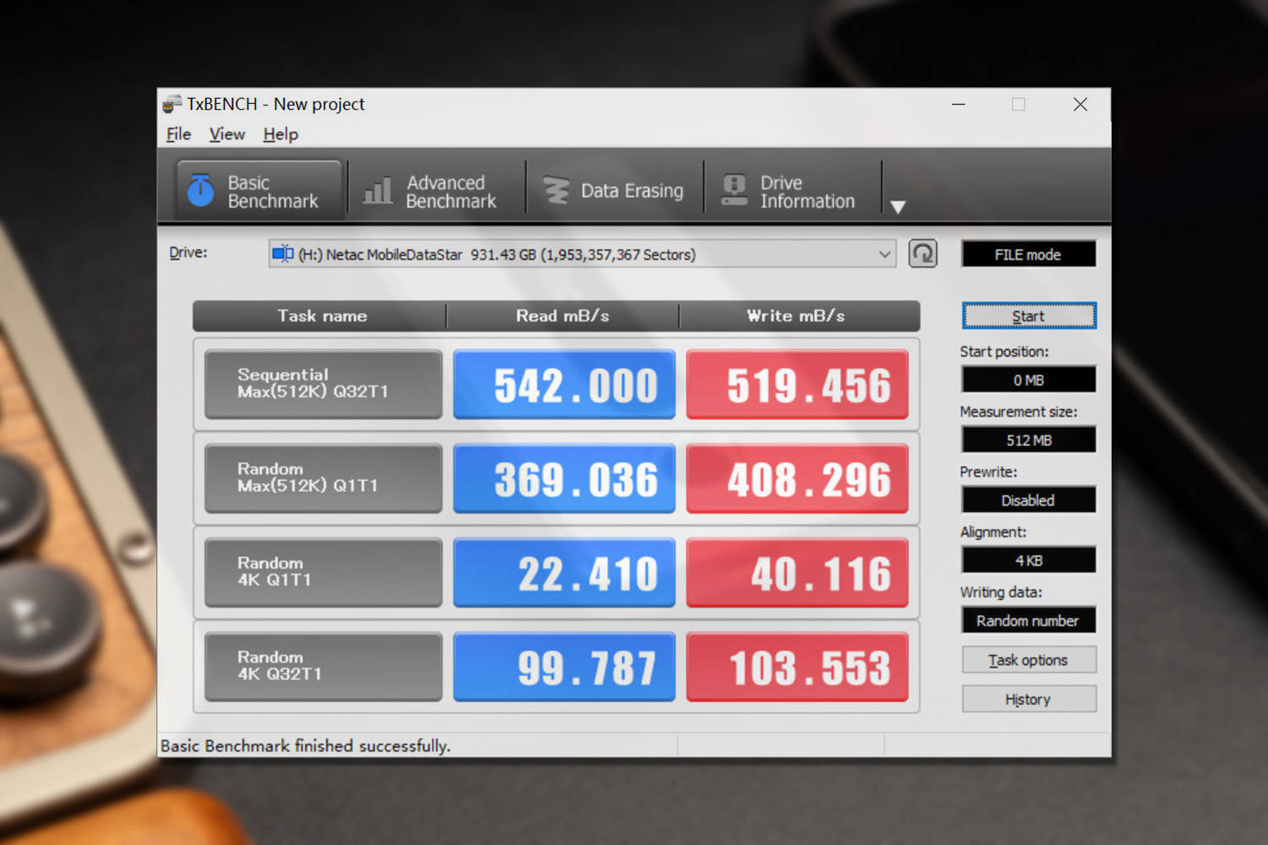The image size is (1268, 845).
Task: Click the Write mB/s column header
Action: (799, 316)
